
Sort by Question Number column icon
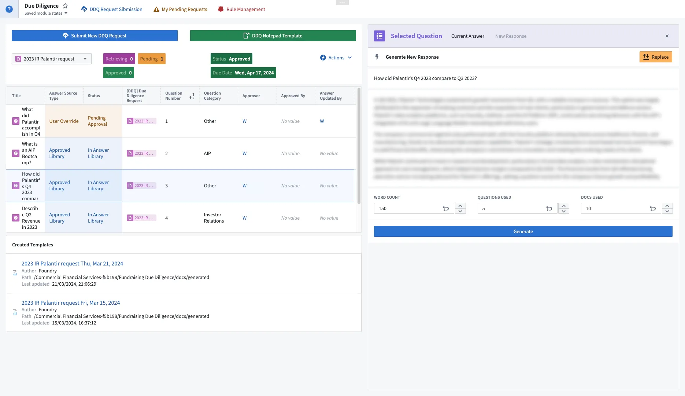click(192, 96)
